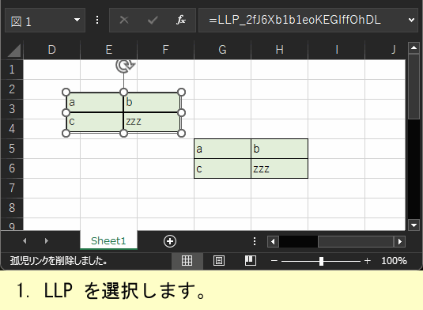Screen dimensions: 423x310
Task: Select the column F header
Action: point(165,50)
